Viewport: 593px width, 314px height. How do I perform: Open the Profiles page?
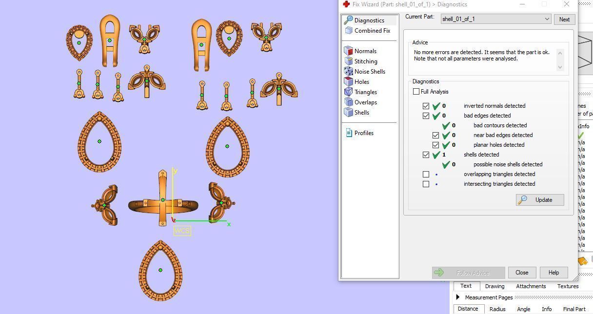coord(364,133)
